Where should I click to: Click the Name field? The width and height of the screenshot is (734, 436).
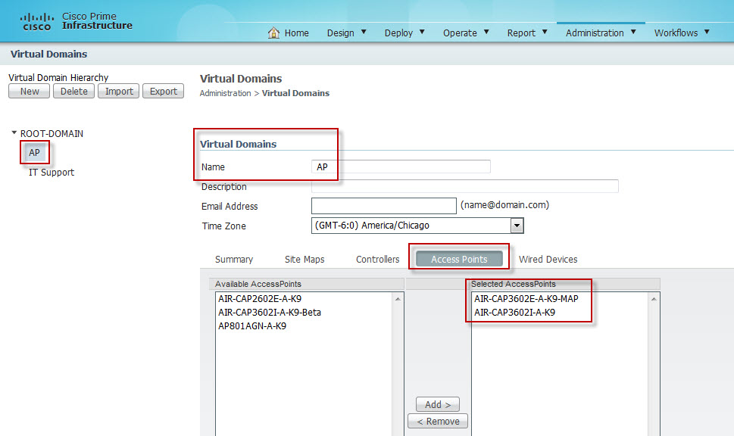point(401,167)
